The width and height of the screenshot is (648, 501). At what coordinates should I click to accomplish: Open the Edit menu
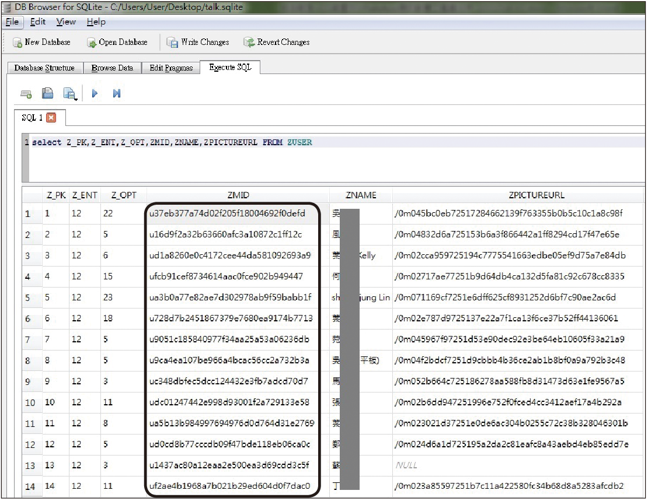point(37,22)
